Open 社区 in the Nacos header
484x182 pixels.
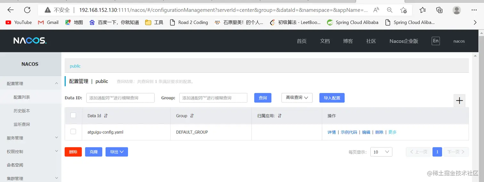pyautogui.click(x=371, y=41)
